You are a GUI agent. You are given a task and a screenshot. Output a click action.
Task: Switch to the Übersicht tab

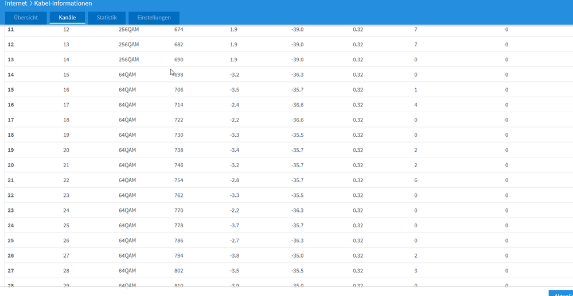[x=26, y=18]
